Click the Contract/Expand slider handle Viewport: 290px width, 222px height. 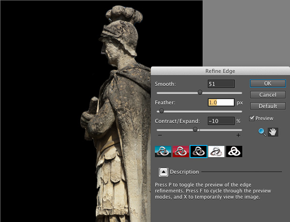(x=195, y=129)
